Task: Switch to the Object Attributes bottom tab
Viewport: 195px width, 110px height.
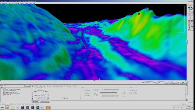Action: [x=45, y=101]
